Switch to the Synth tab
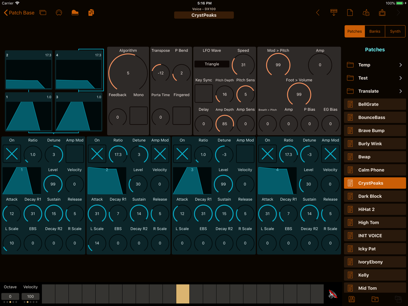This screenshot has width=408, height=306. [x=395, y=31]
